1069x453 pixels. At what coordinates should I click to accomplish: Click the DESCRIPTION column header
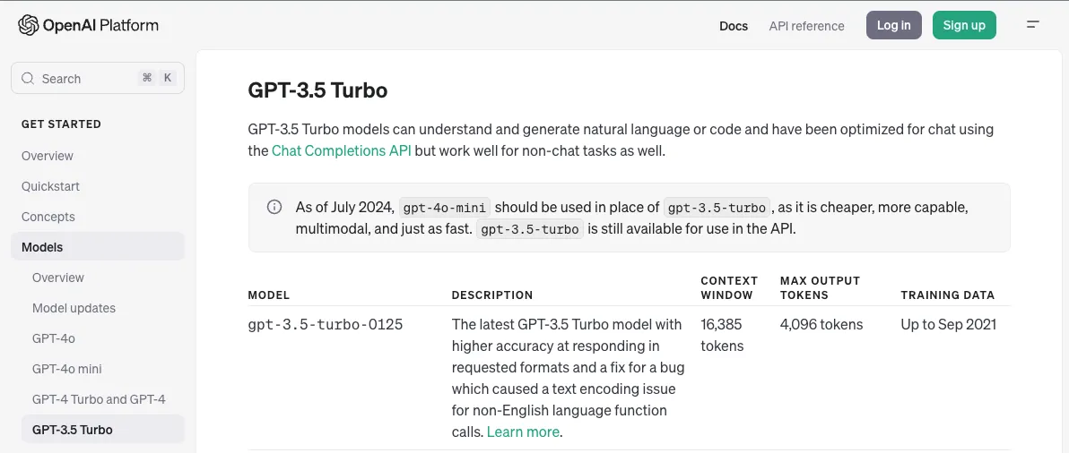pos(492,295)
